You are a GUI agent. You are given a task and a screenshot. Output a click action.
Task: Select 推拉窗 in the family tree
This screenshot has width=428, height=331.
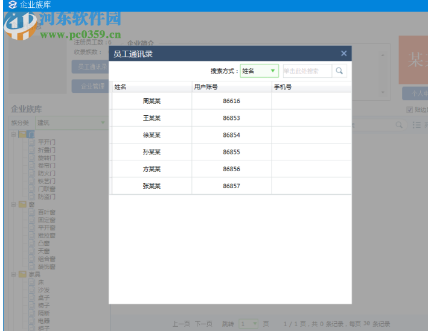click(x=46, y=235)
